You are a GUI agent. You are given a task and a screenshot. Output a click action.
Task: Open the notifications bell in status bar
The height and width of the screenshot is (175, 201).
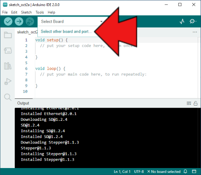tap(185, 171)
